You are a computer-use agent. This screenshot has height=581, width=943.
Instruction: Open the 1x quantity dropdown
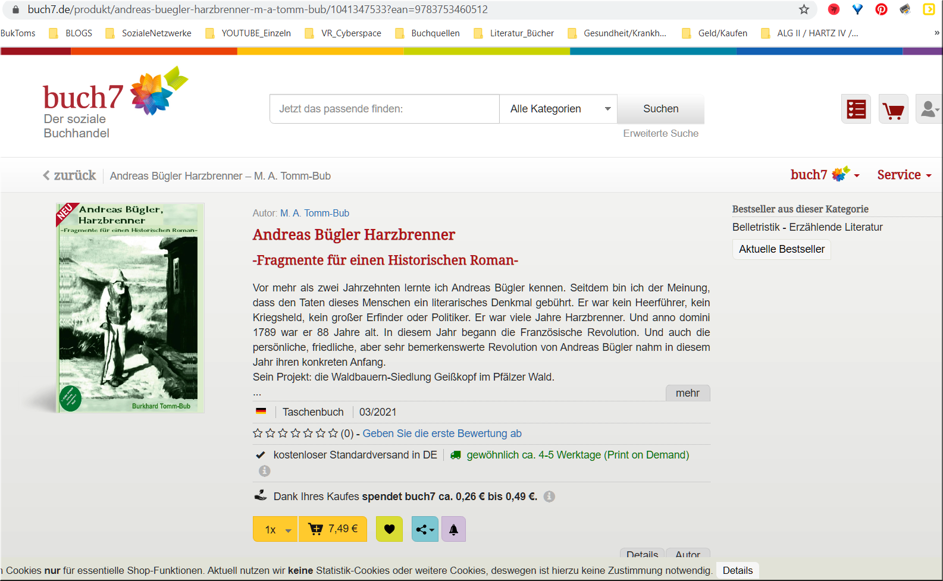[275, 529]
